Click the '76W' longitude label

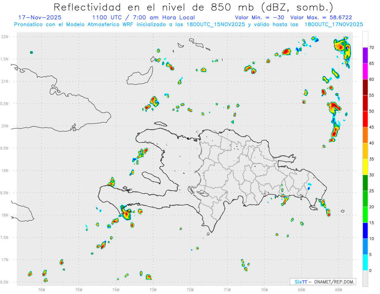[x=41, y=289]
